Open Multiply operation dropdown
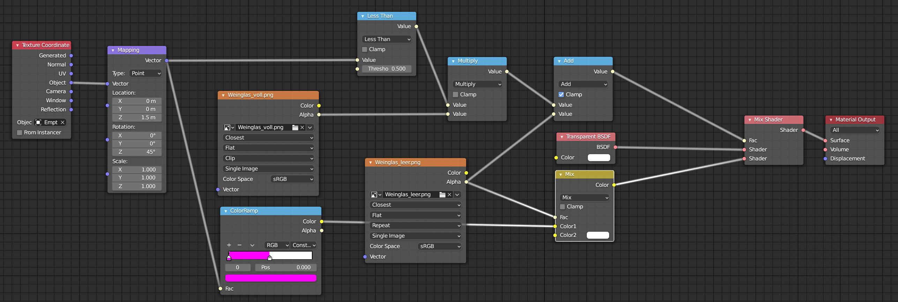Viewport: 898px width, 302px height. (x=477, y=84)
